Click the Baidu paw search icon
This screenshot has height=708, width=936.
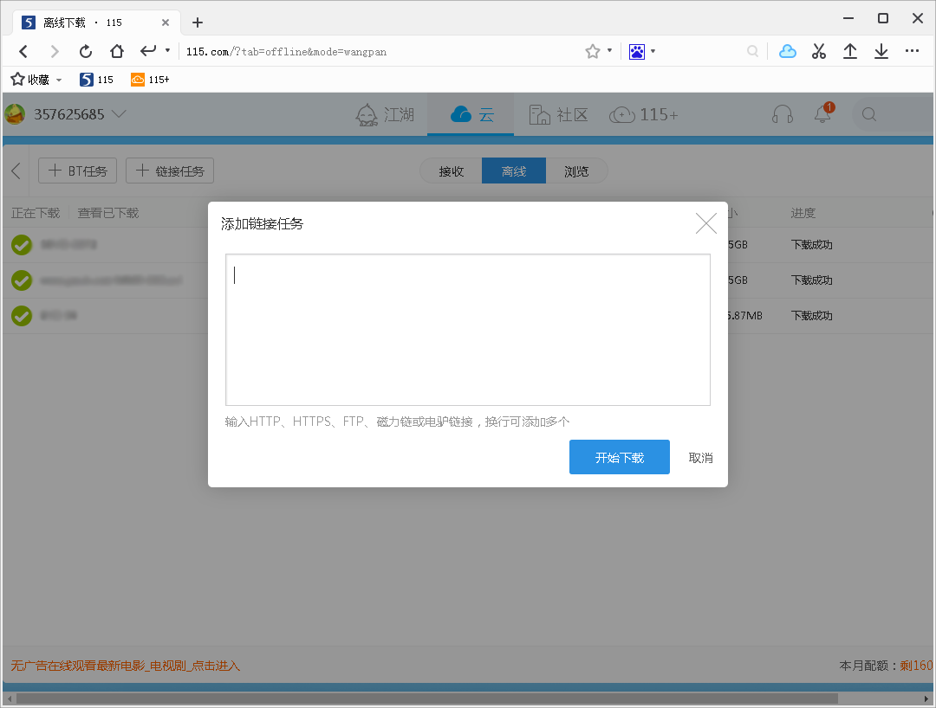tap(637, 51)
